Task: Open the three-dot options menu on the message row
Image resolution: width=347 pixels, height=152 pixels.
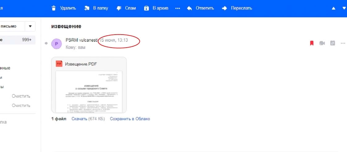Action: 343,43
